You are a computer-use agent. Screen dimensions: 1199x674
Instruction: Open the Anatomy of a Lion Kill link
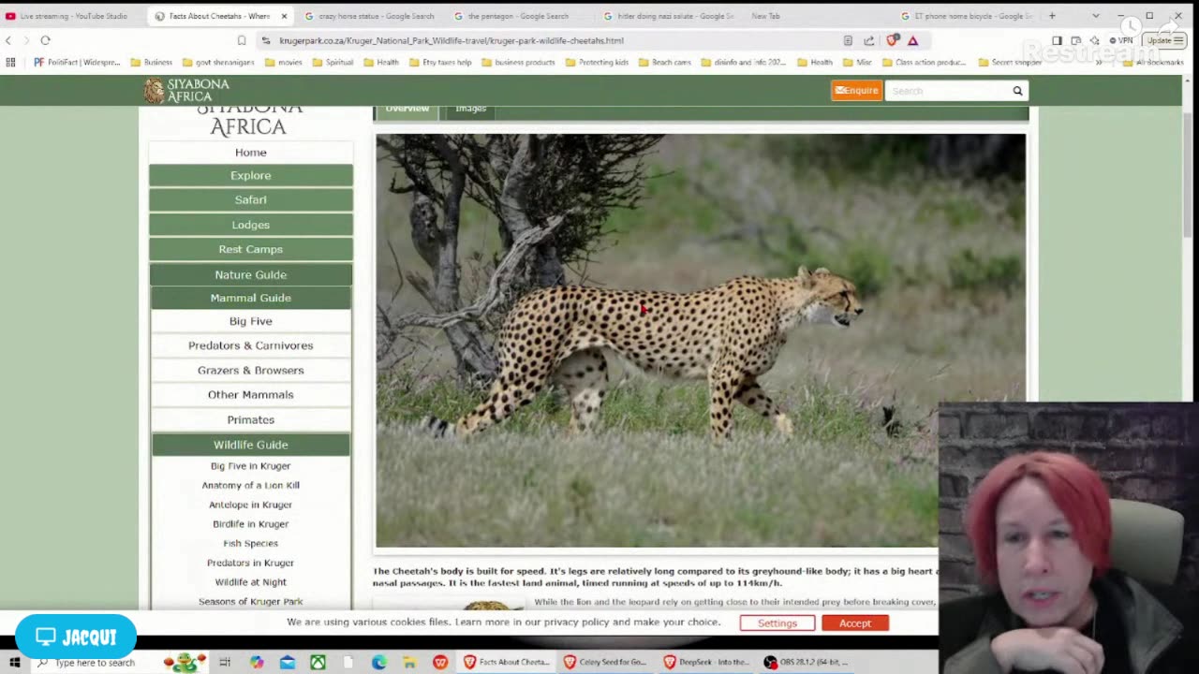point(251,485)
